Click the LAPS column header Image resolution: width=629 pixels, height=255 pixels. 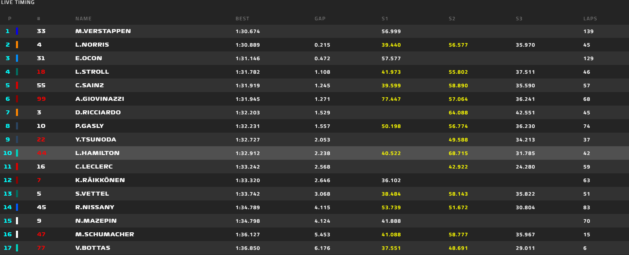tap(590, 19)
